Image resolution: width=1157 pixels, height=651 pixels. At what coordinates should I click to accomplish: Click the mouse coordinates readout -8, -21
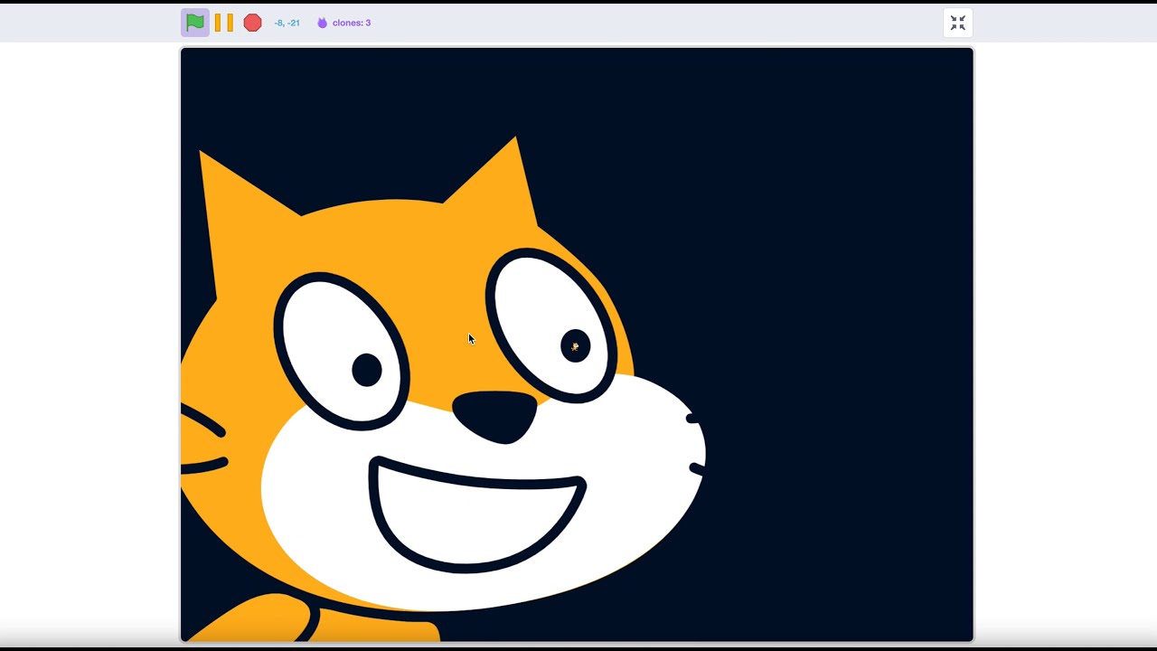(287, 23)
